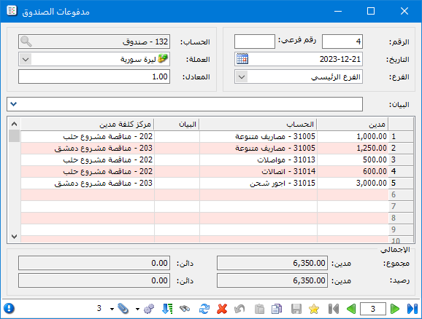Click the yellow star new record icon
The image size is (422, 319).
click(314, 309)
